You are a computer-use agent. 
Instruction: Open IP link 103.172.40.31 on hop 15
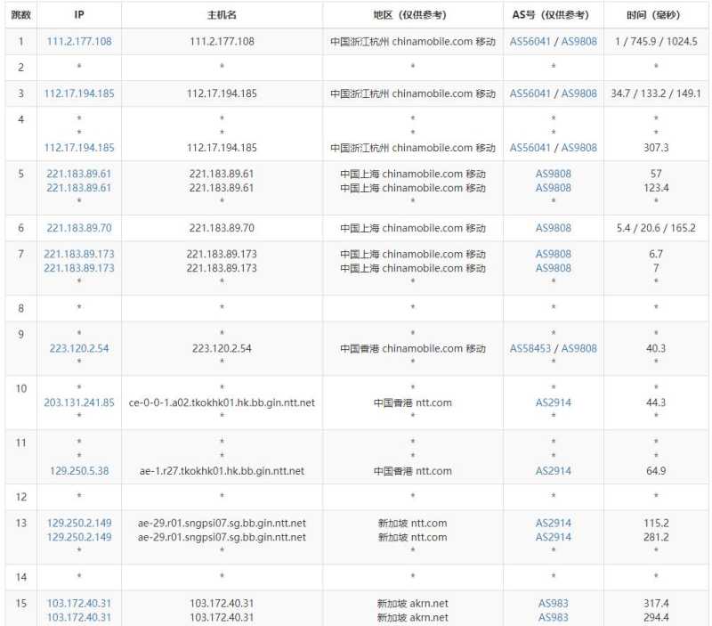(78, 603)
